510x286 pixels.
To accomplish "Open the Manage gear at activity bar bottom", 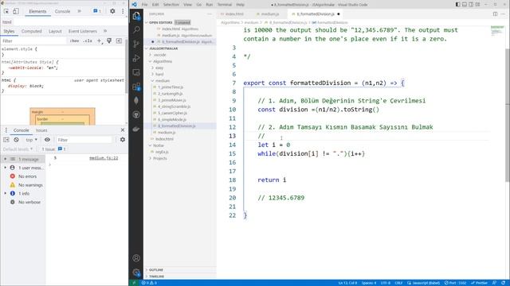I will click(136, 272).
